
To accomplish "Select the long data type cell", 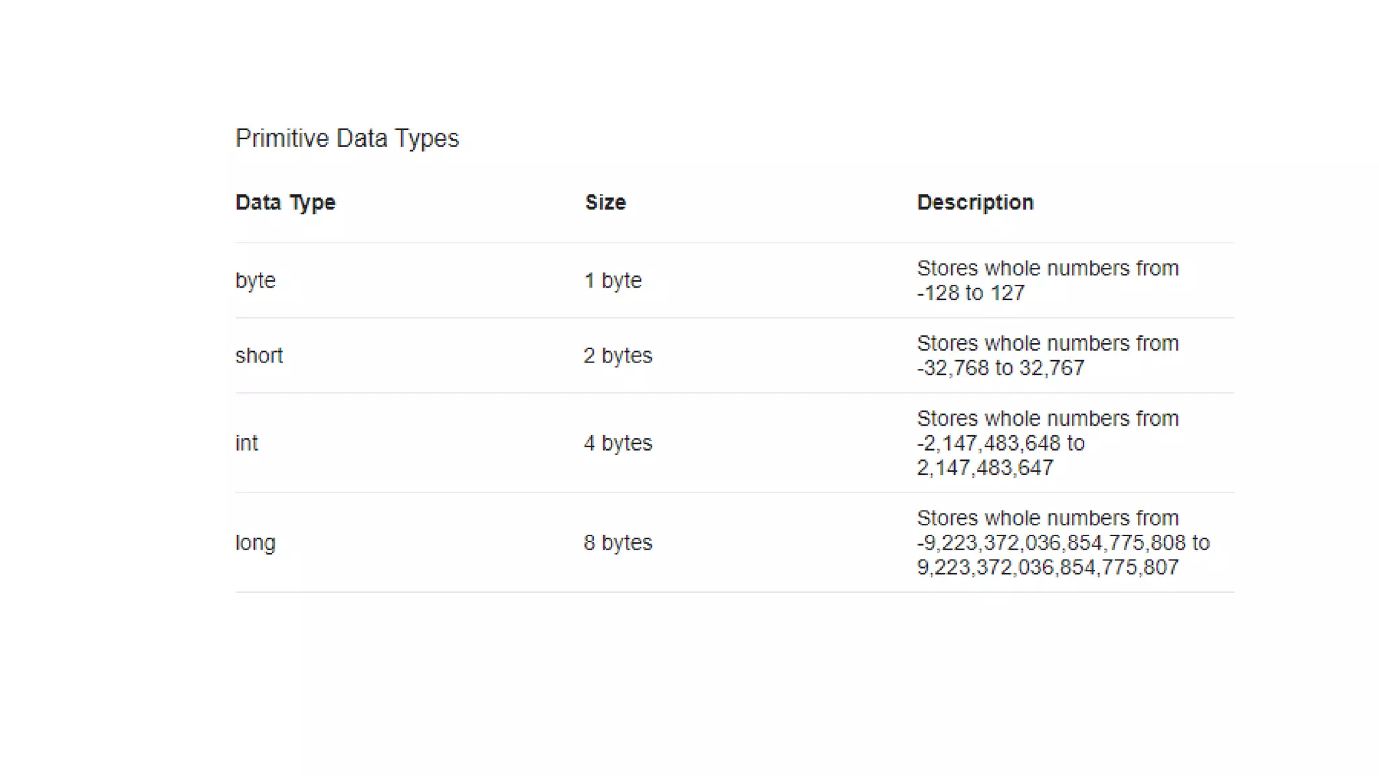I will click(x=255, y=543).
